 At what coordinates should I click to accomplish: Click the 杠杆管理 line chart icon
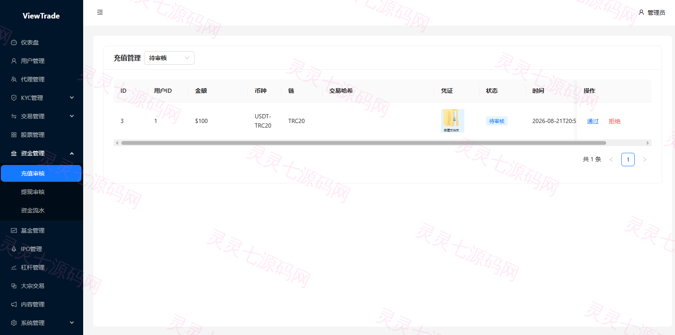[14, 267]
